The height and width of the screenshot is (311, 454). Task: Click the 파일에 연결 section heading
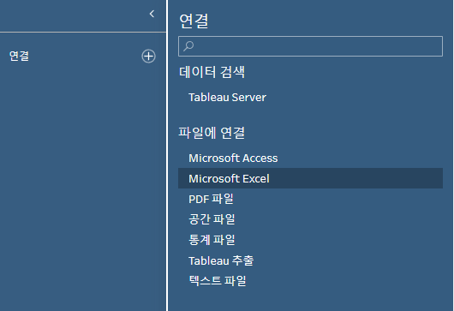tap(212, 133)
